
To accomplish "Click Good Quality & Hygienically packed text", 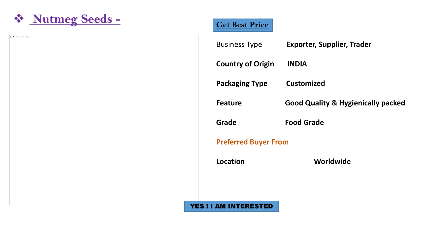I will click(x=345, y=103).
